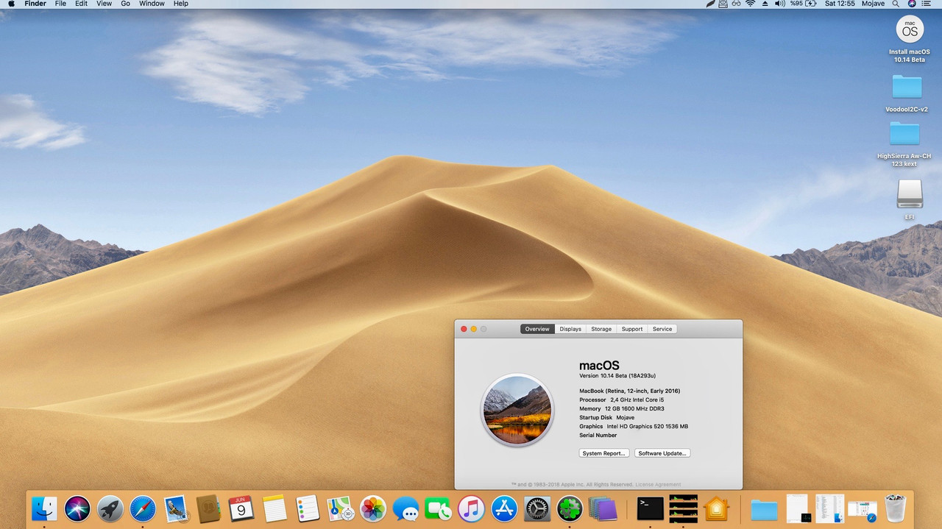Open the Trash in the Dock
942x529 pixels.
pos(895,508)
